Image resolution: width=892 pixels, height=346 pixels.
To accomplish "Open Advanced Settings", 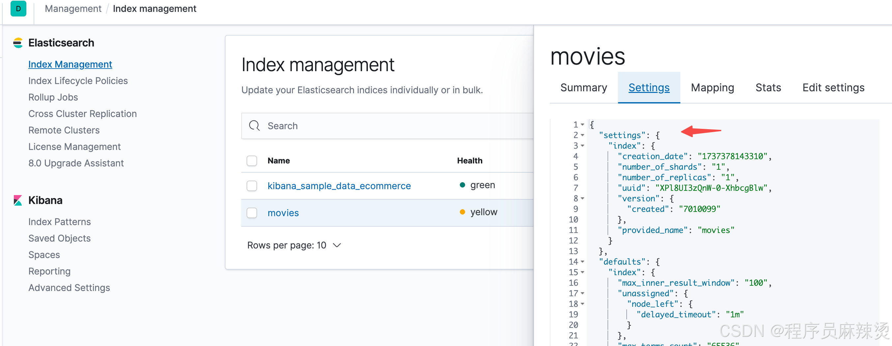I will (x=69, y=288).
